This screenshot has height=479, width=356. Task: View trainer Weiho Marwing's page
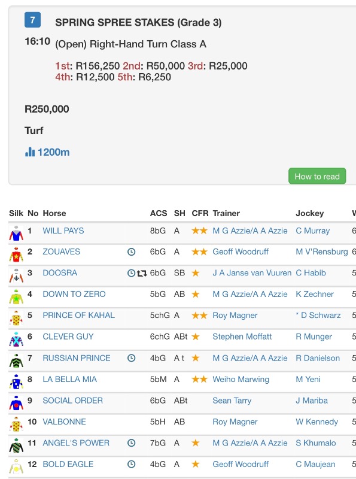pos(241,380)
